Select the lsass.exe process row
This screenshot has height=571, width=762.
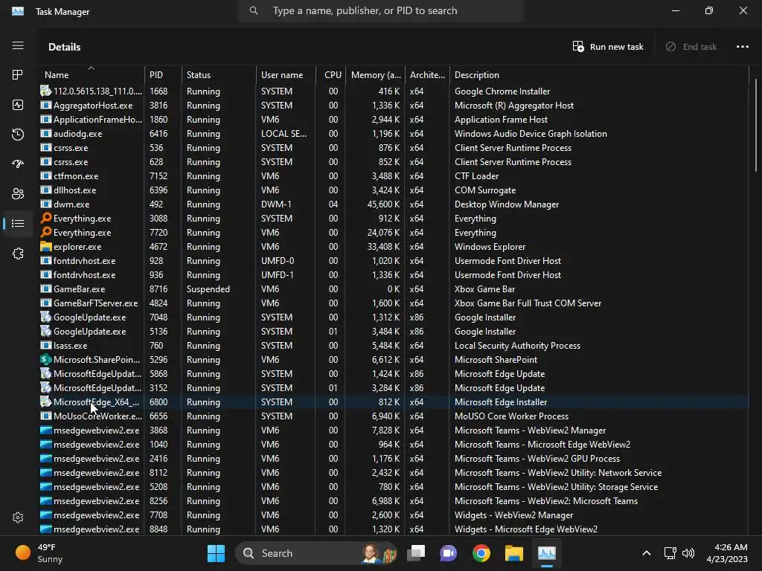394,345
